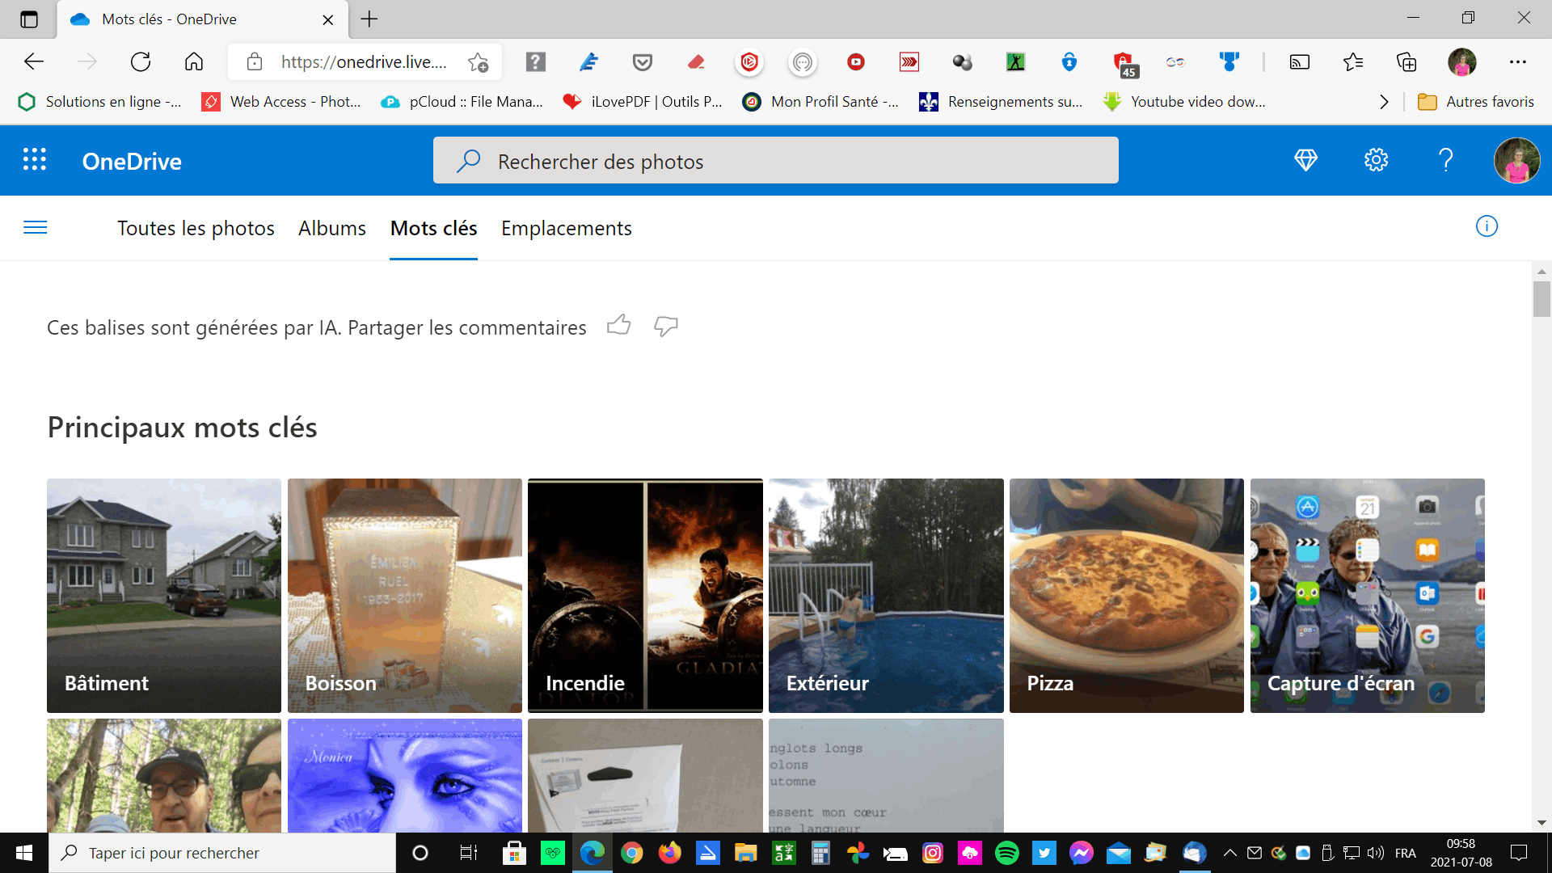Open the browser profile avatar

[1461, 62]
